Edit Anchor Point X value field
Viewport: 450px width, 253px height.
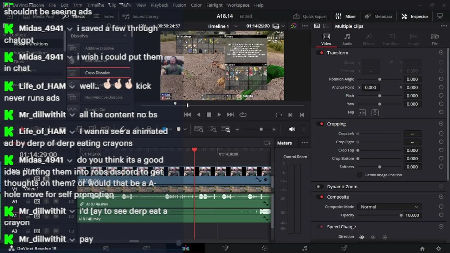(371, 87)
